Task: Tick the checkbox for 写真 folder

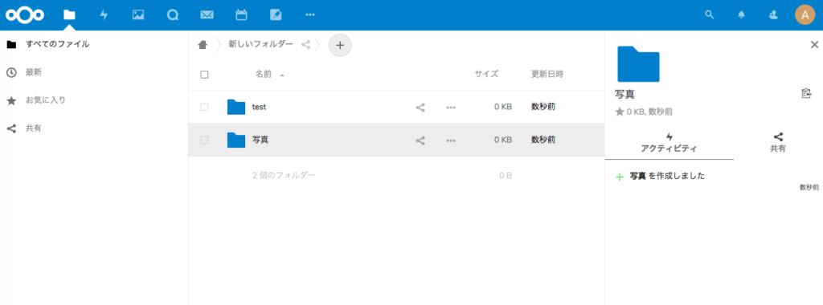Action: [x=205, y=140]
